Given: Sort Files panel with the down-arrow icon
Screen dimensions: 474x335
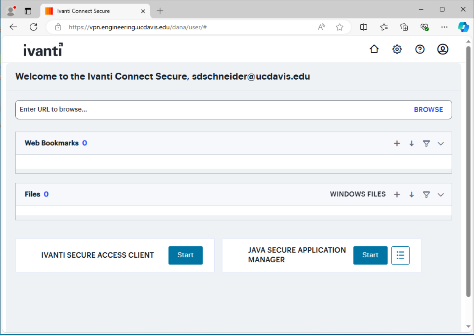Looking at the screenshot, I should (411, 194).
